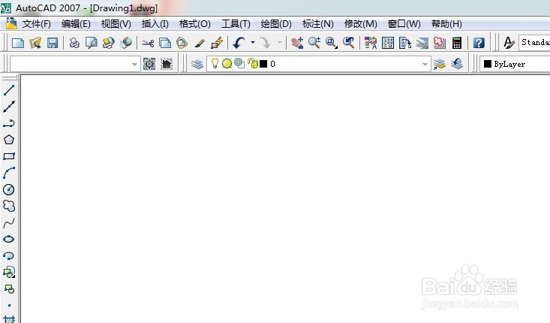Save the drawing with the floppy disk icon
Image resolution: width=550 pixels, height=323 pixels.
[53, 43]
